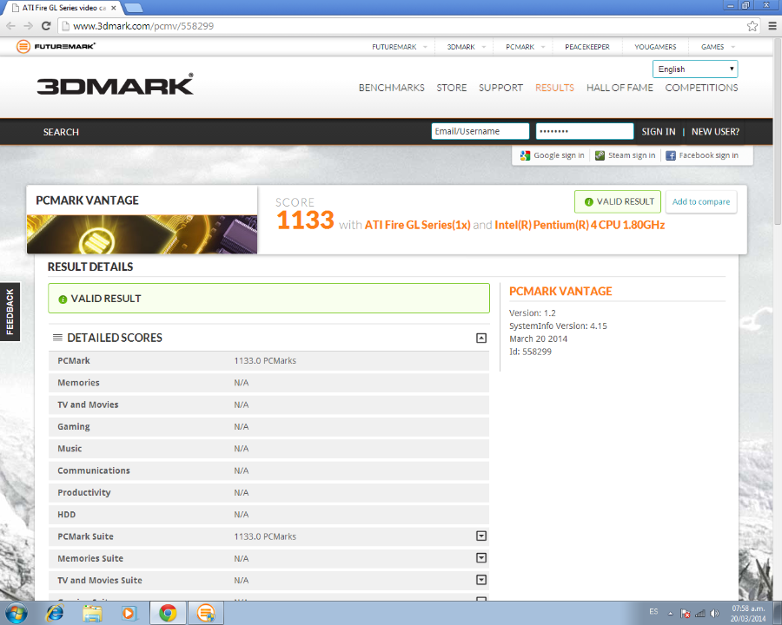Open the Futuremark app in taskbar
Image resolution: width=782 pixels, height=625 pixels.
pyautogui.click(x=205, y=613)
